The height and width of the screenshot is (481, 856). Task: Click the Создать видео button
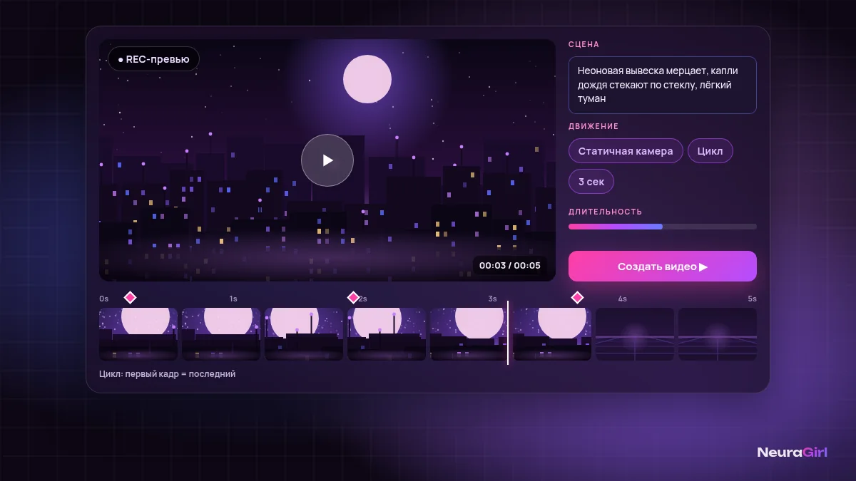(x=663, y=267)
